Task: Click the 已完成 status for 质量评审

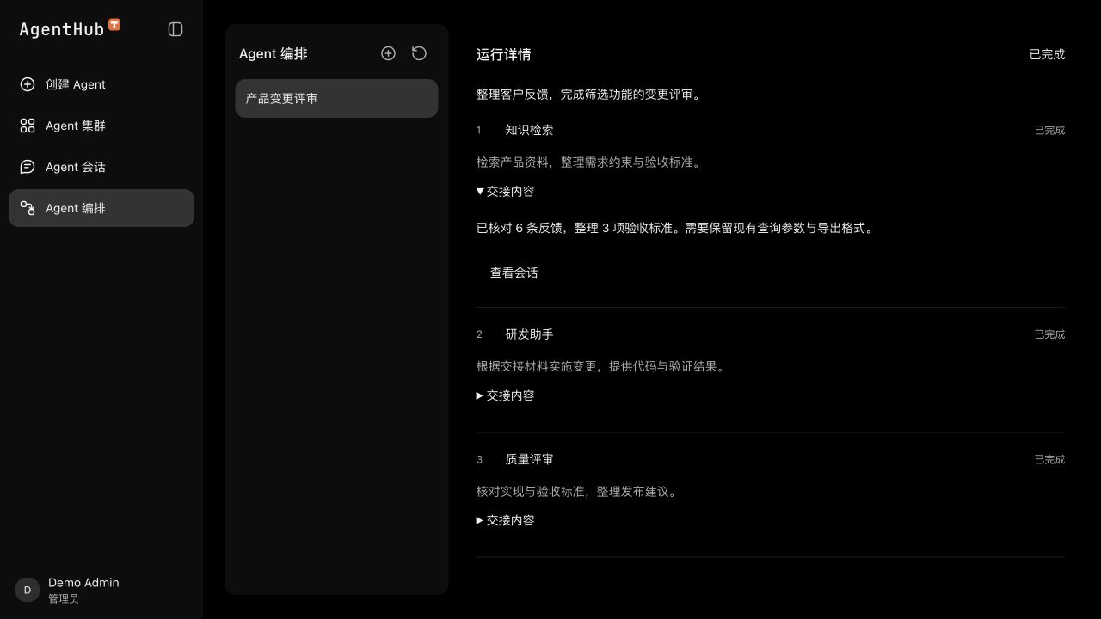Action: tap(1049, 459)
